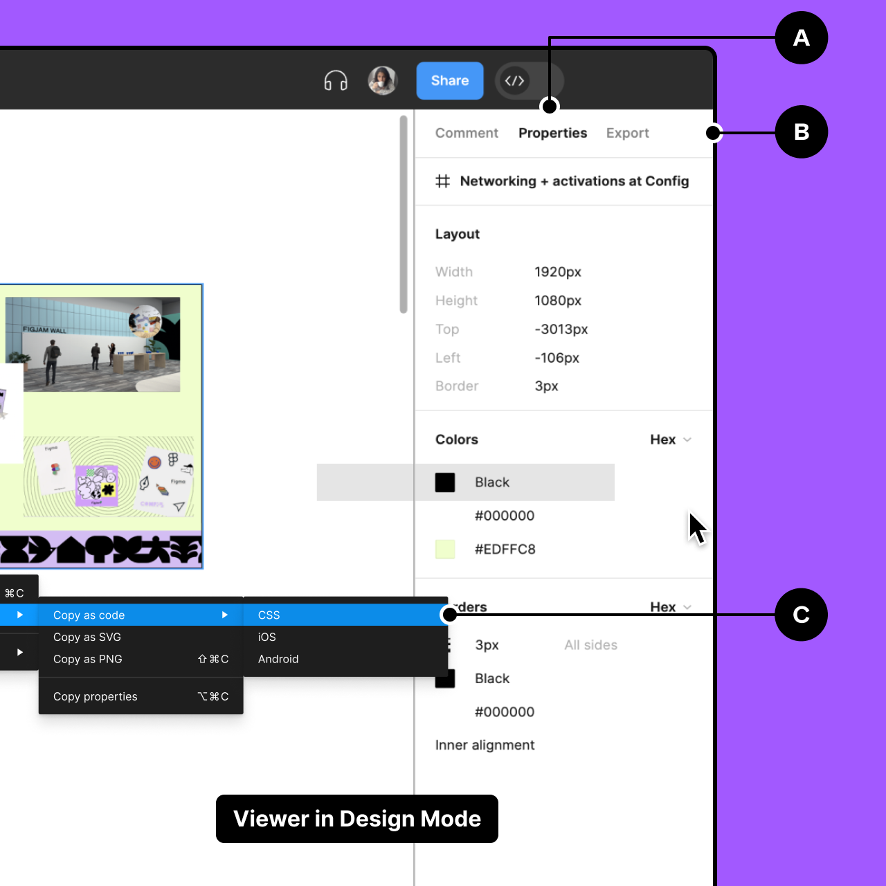The width and height of the screenshot is (886, 886).
Task: Click the headphones audio icon
Action: click(x=336, y=81)
